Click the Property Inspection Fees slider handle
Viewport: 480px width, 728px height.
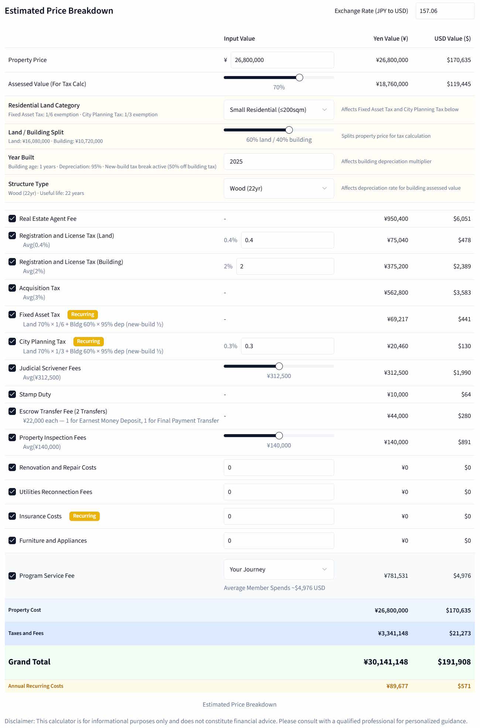(279, 436)
